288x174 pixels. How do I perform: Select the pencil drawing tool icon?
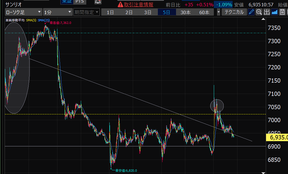[x=251, y=12]
